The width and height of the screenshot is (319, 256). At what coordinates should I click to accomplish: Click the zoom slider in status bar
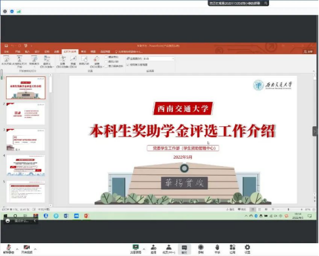[289, 209]
